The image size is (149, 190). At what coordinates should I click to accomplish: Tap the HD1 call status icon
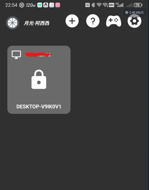tap(112, 5)
